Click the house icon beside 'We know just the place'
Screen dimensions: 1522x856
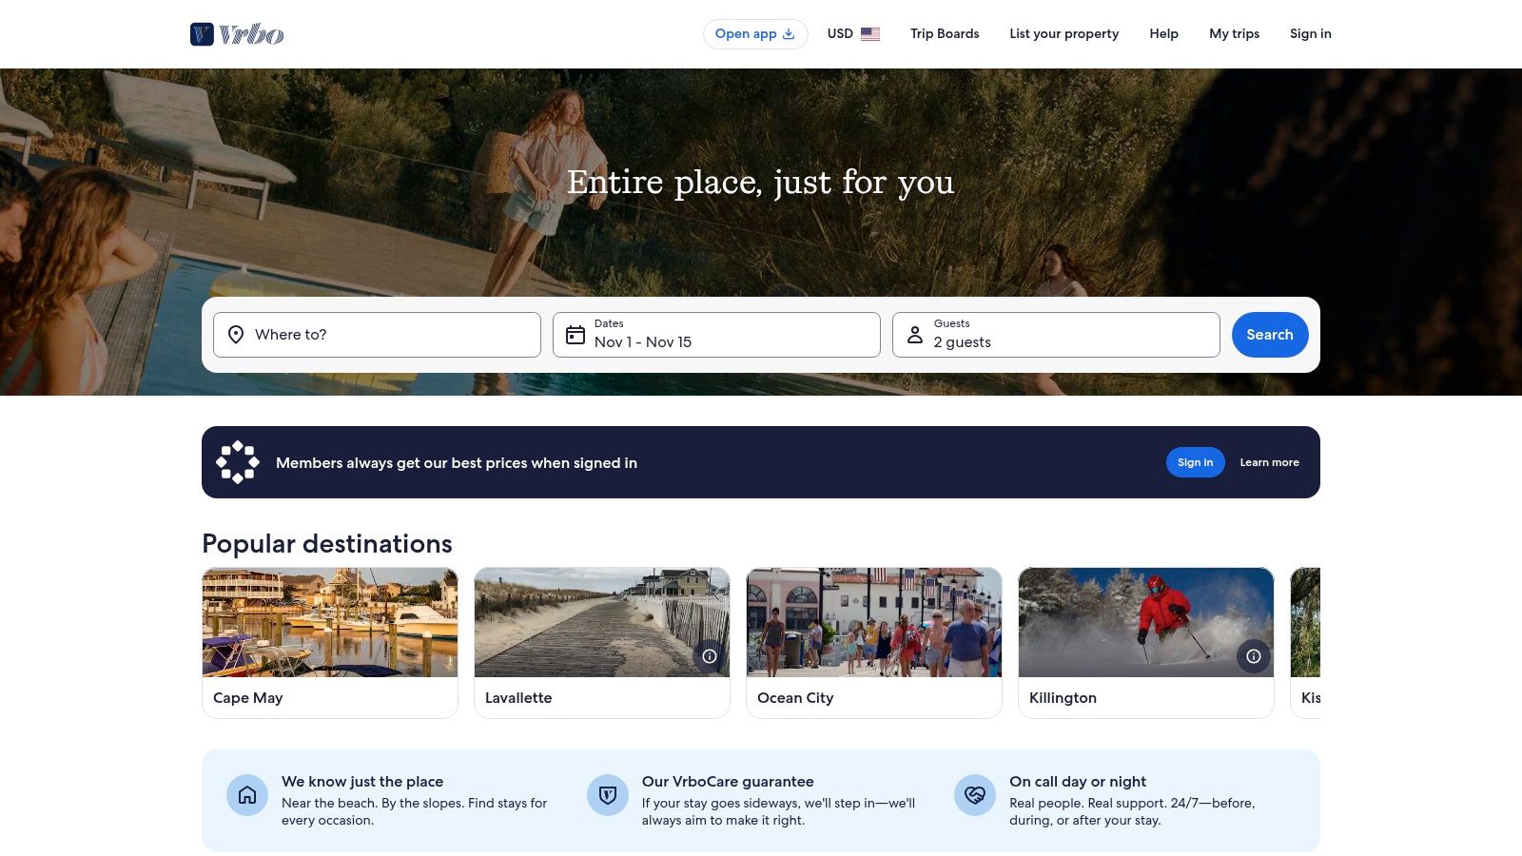tap(247, 795)
